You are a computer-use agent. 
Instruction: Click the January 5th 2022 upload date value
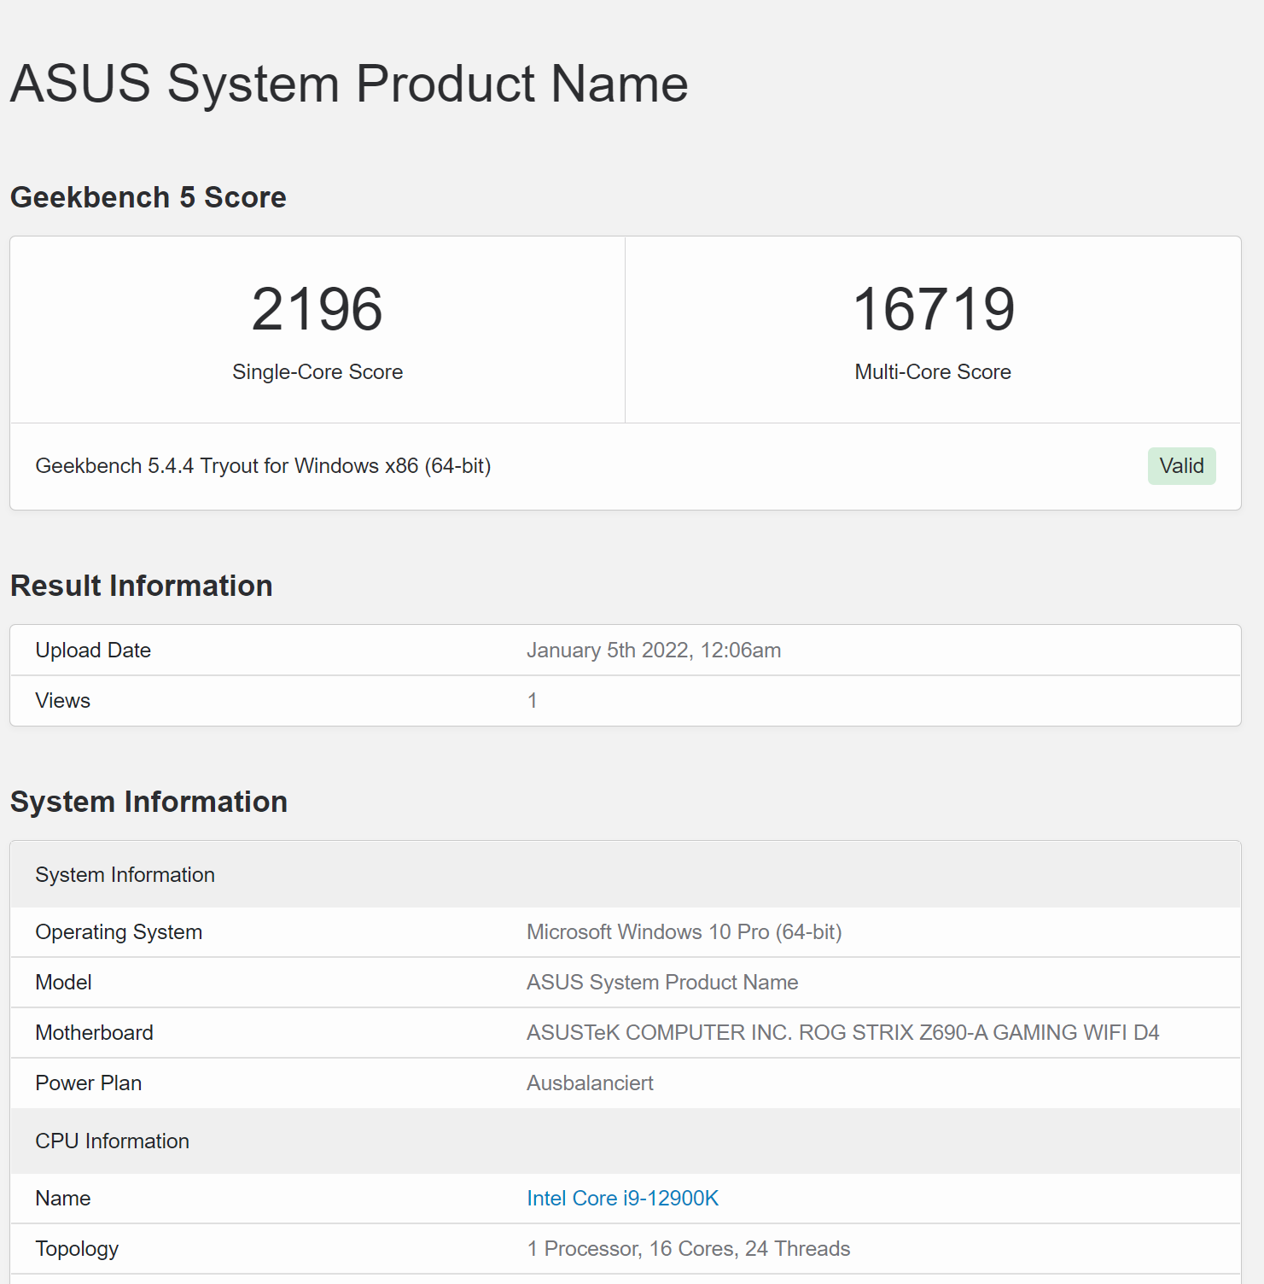click(x=654, y=651)
